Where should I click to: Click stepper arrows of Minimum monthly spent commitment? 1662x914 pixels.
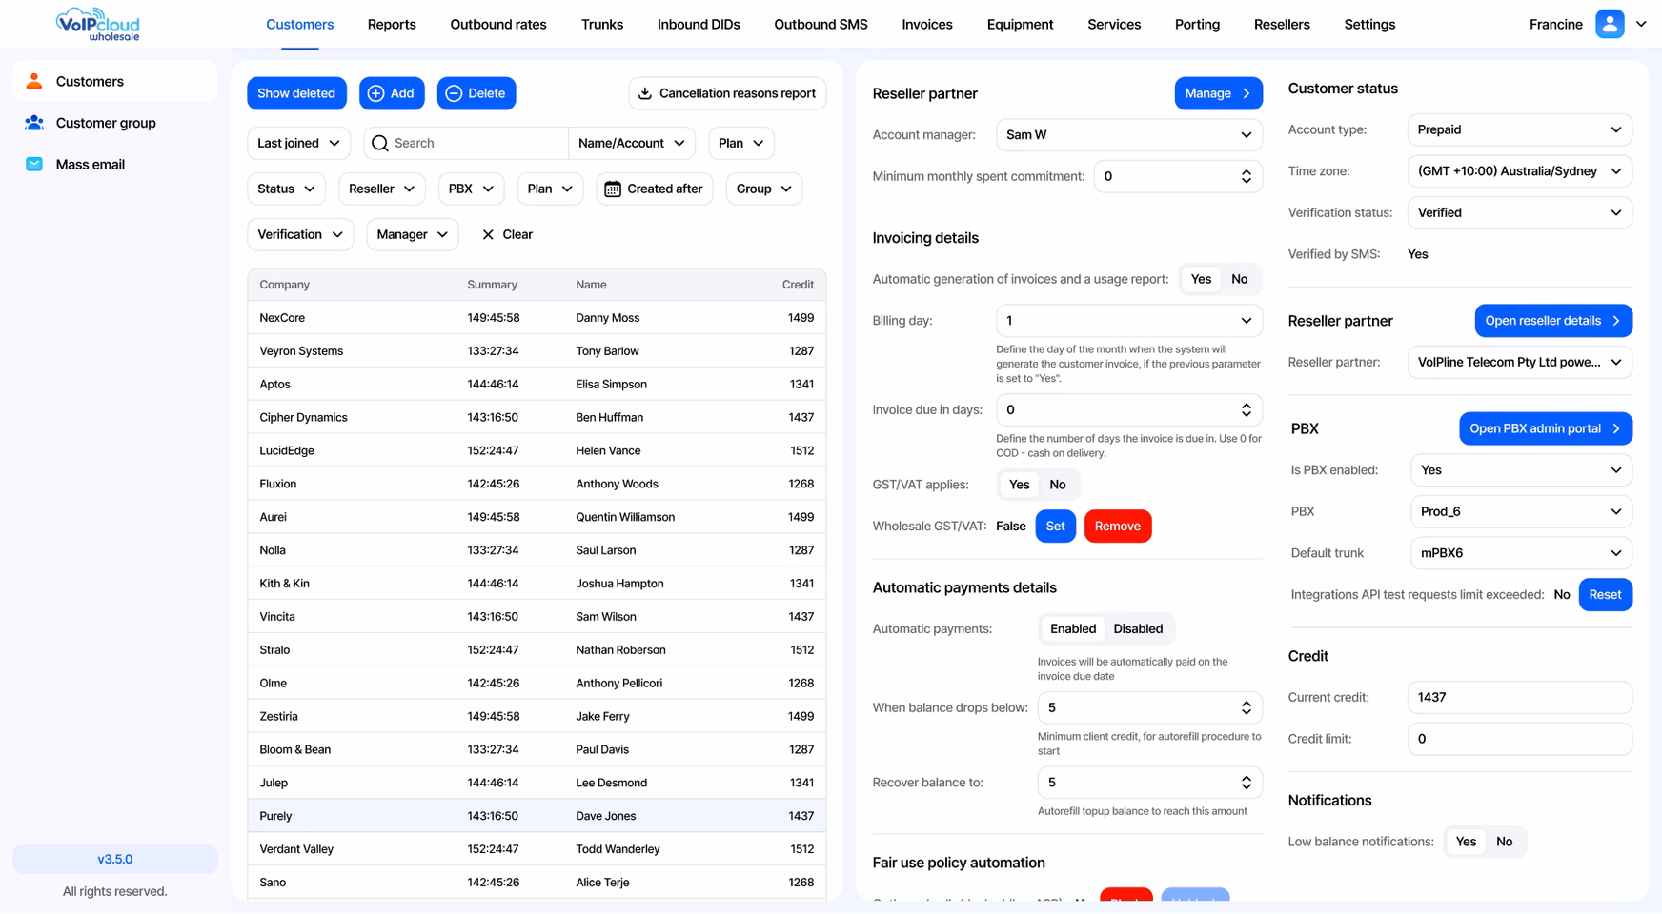pyautogui.click(x=1246, y=176)
